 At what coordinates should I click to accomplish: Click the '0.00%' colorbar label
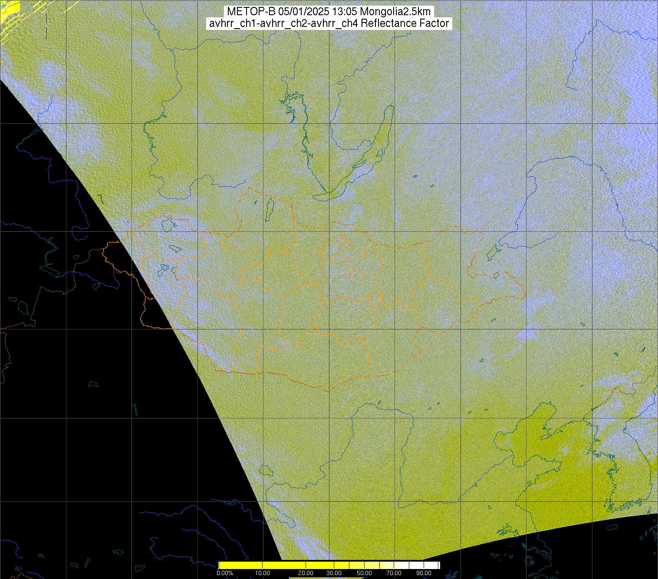(225, 573)
